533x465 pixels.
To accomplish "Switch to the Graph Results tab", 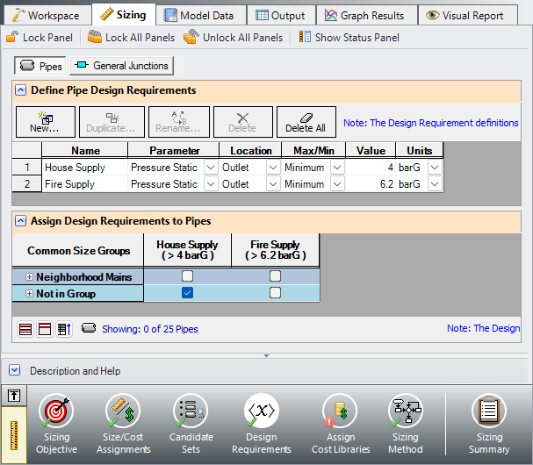I will click(x=364, y=15).
